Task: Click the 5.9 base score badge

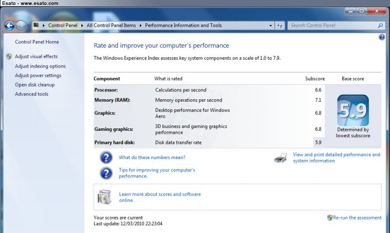Action: click(353, 110)
